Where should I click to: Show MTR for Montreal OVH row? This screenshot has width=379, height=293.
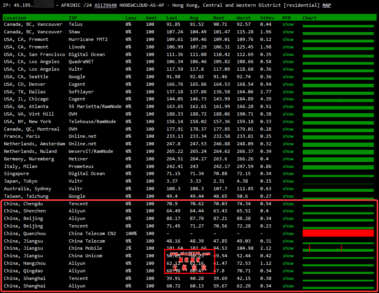pos(288,129)
